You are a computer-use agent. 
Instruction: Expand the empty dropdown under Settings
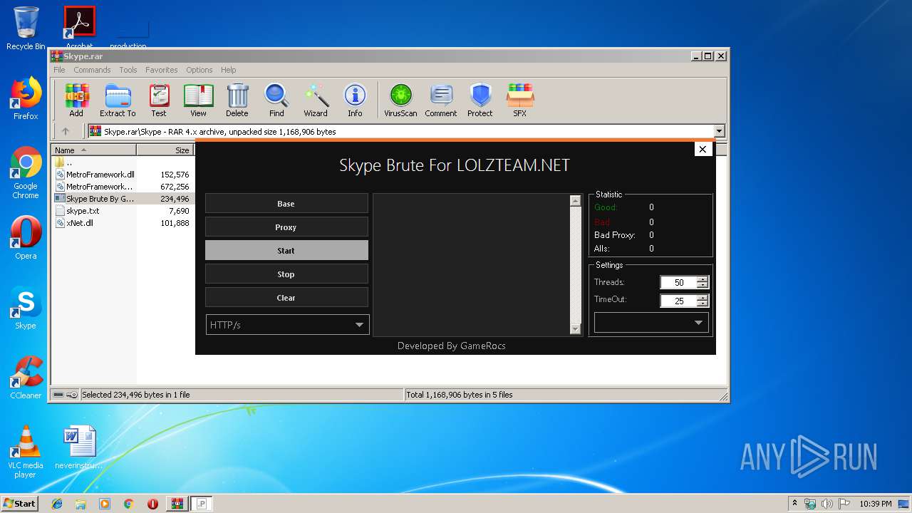click(x=698, y=323)
